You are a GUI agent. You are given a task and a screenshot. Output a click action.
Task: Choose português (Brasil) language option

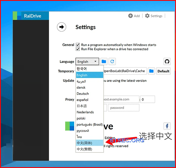(90, 125)
